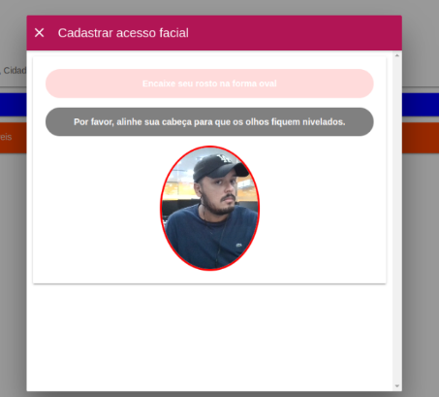Click the partially hidden Cidad text
Viewport: 439px width, 397px height.
15,70
